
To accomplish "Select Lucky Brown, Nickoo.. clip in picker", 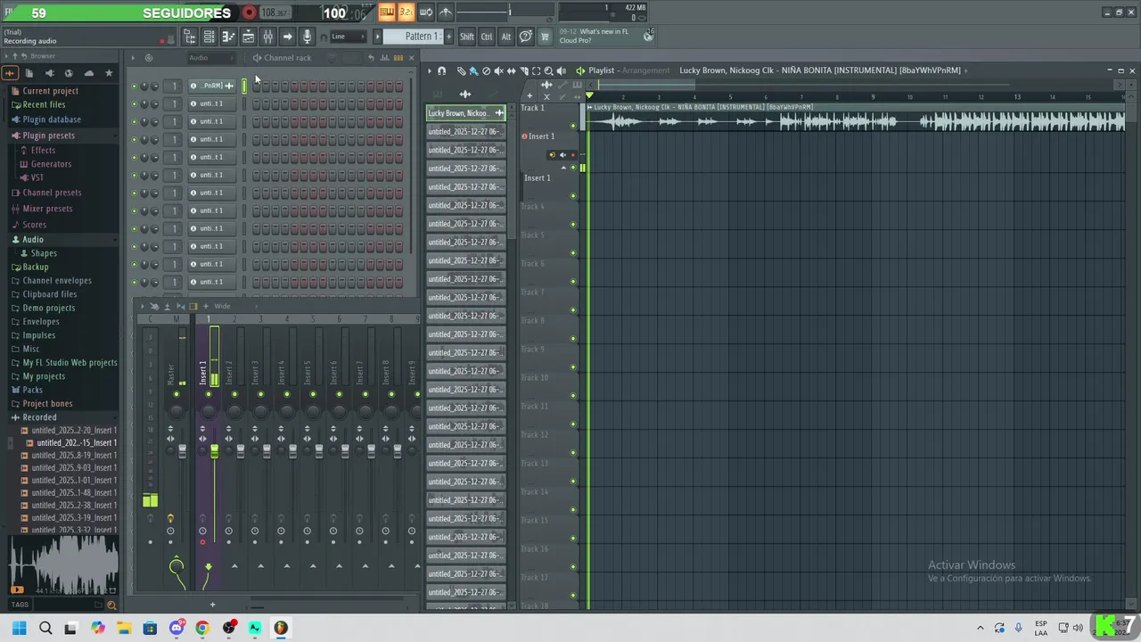I will [465, 113].
